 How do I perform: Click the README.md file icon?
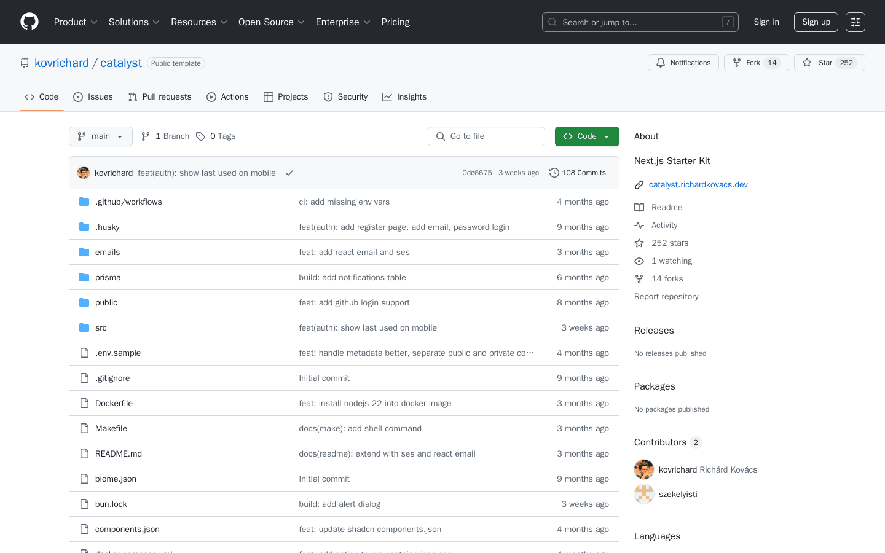click(84, 453)
